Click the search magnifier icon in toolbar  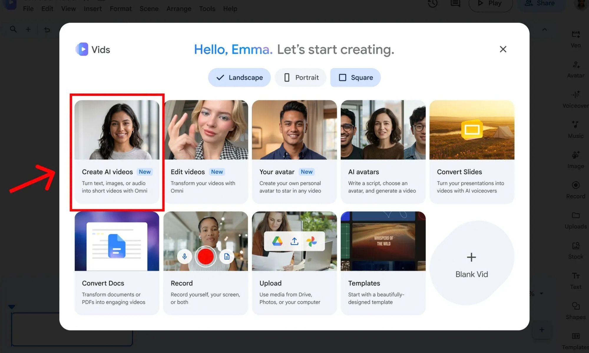coord(13,29)
